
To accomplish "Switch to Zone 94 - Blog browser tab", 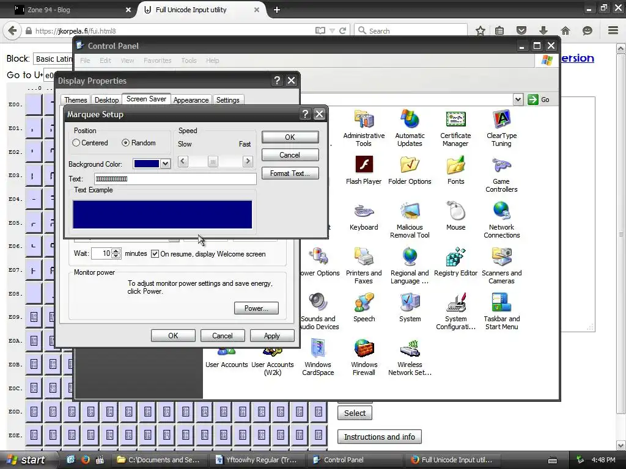I will pos(72,10).
